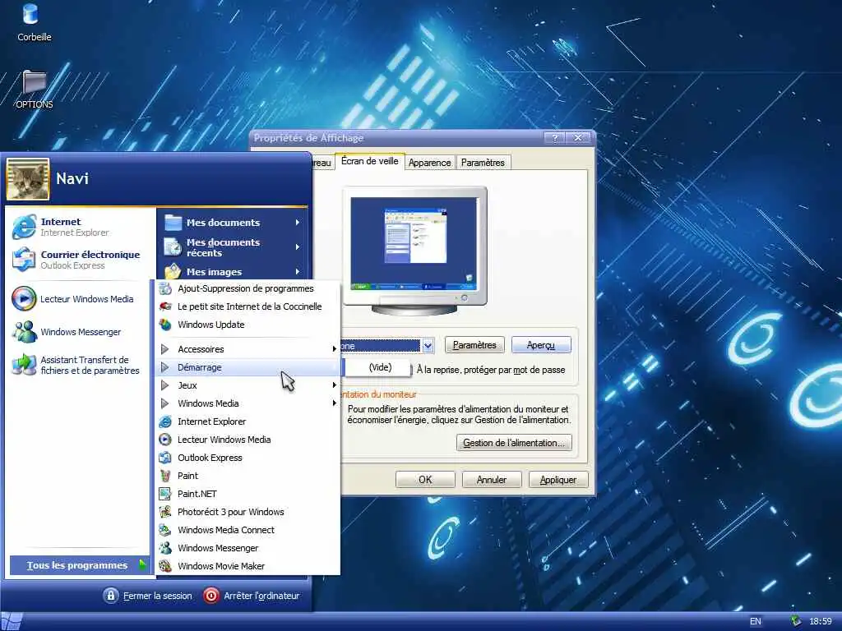Launch Windows Update icon

165,325
